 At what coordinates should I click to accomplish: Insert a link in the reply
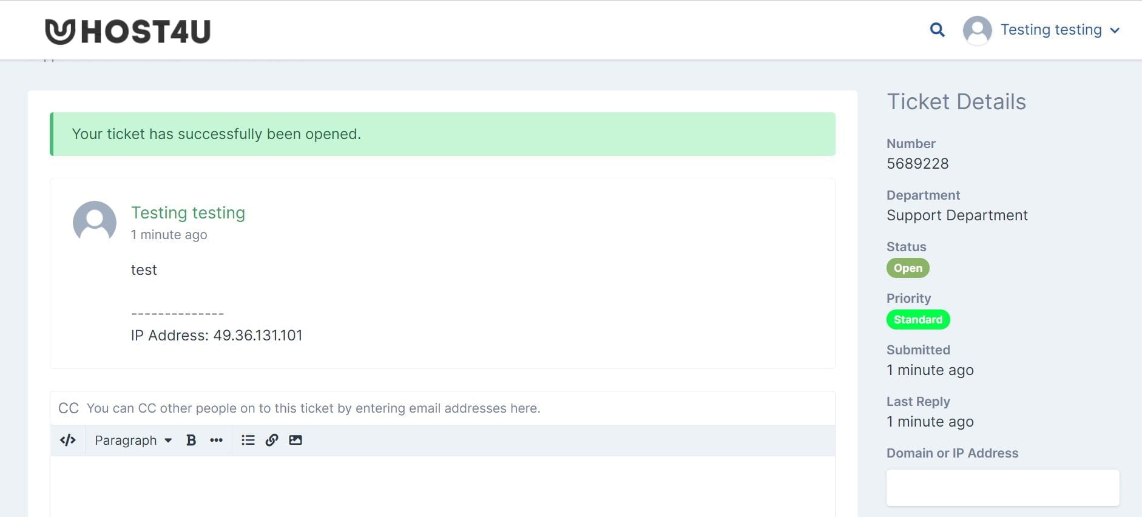(x=272, y=440)
